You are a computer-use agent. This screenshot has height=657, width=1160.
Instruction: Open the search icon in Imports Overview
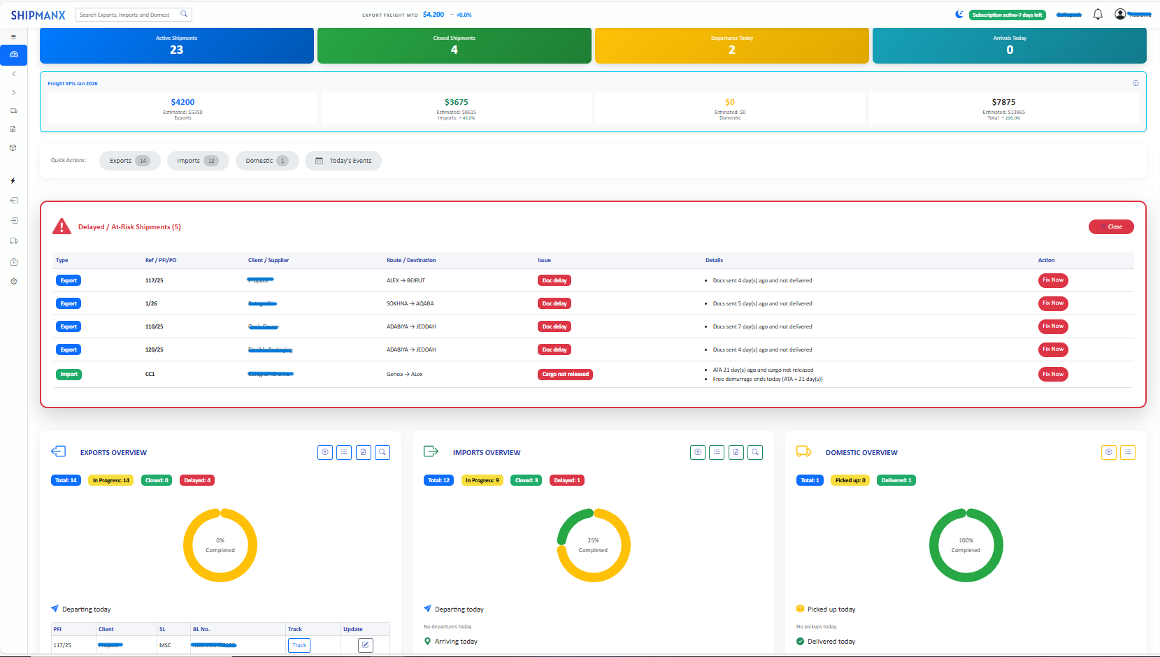coord(755,452)
